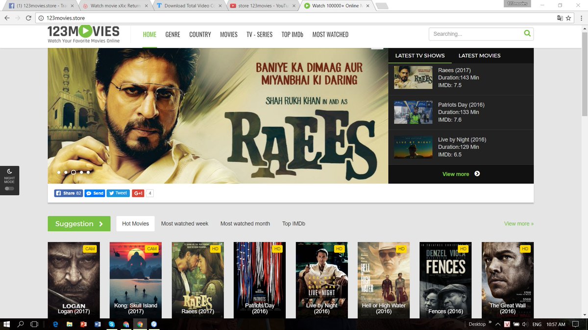Open a new browser tab
The height and width of the screenshot is (330, 588).
pos(382,6)
